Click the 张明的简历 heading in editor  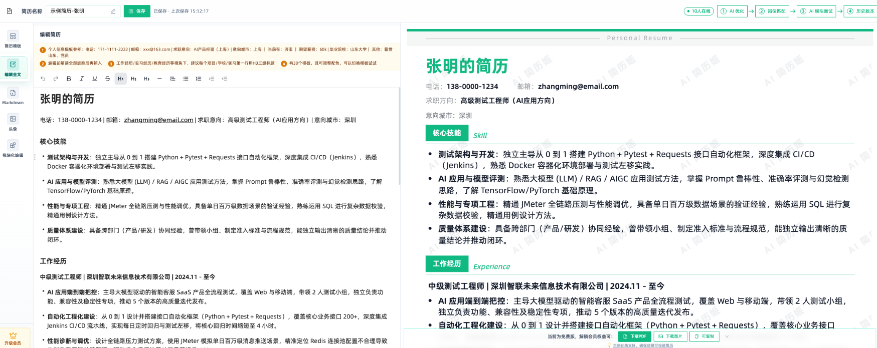(67, 99)
